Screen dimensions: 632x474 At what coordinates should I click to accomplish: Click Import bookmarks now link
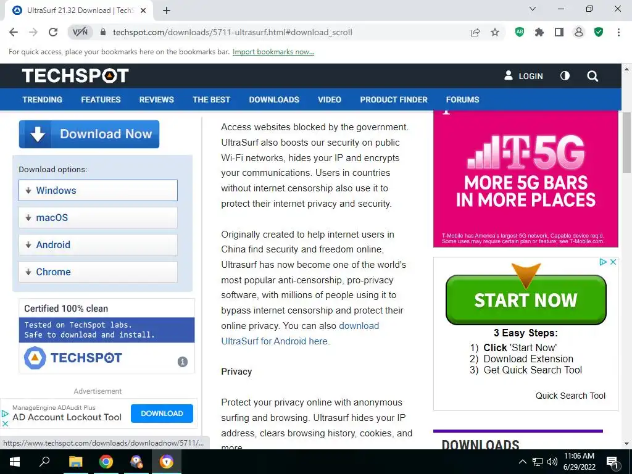click(273, 52)
